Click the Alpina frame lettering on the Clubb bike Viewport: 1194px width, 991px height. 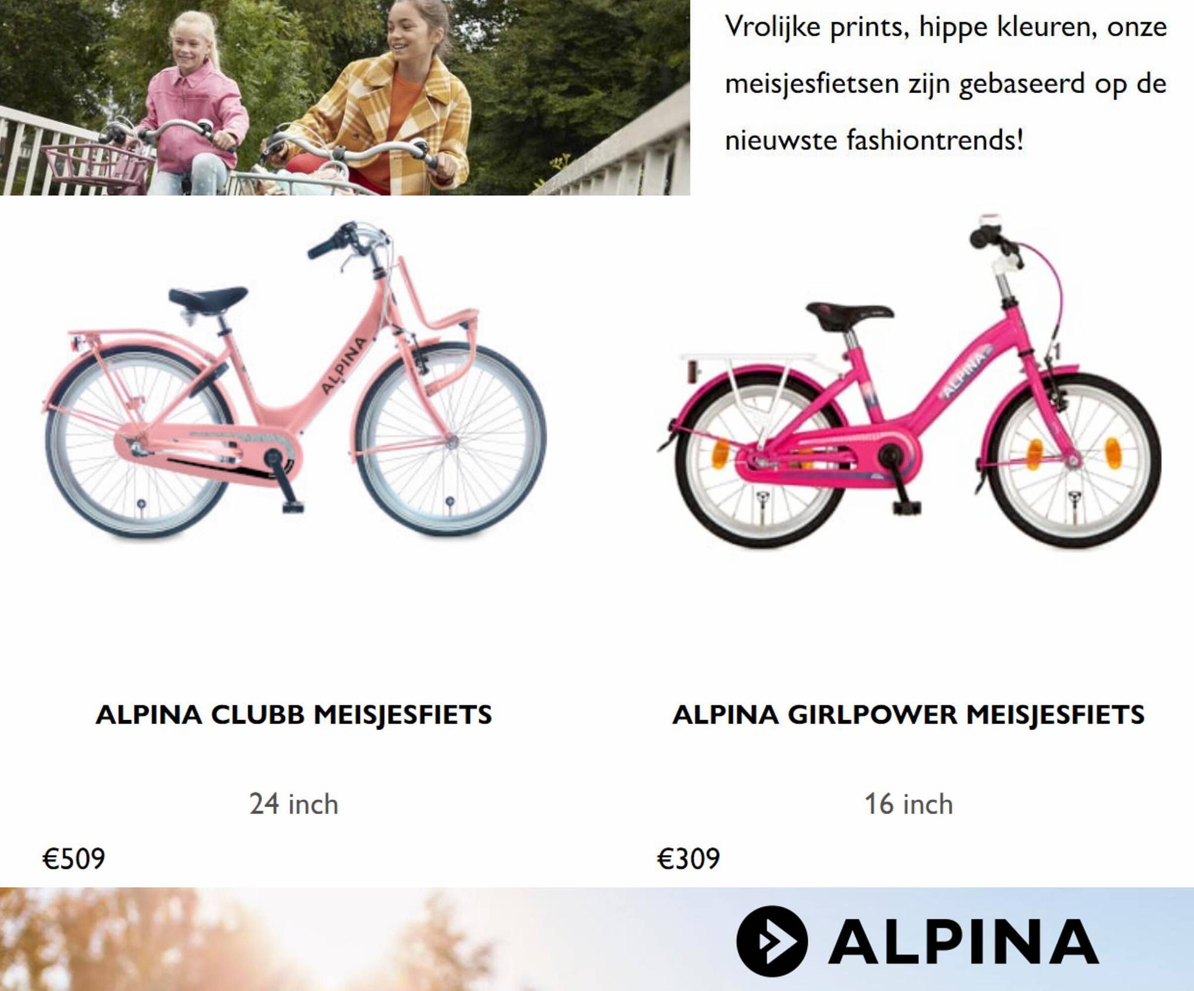pos(343,366)
